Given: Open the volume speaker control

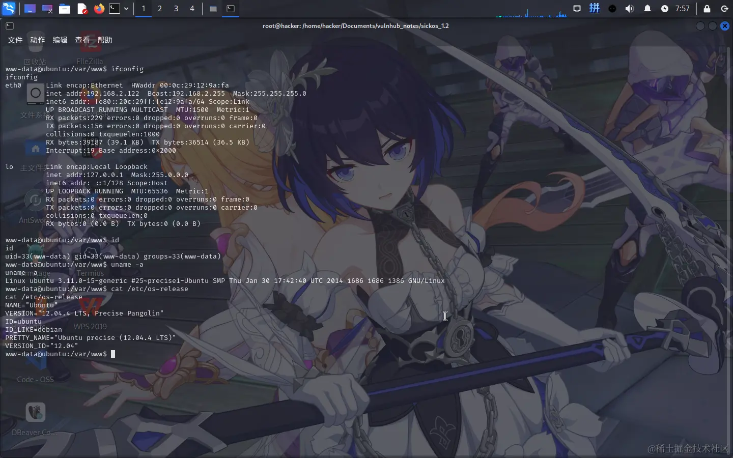Looking at the screenshot, I should coord(630,9).
